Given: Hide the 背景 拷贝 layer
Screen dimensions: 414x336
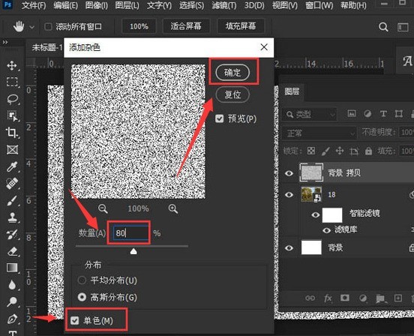Looking at the screenshot, I should click(289, 173).
